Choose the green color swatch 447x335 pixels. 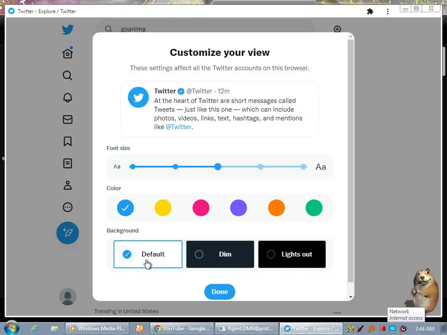[x=314, y=208]
